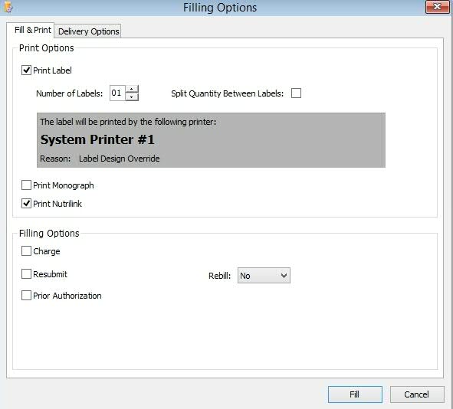Image resolution: width=453 pixels, height=409 pixels.
Task: Disable the Print Nutrilink checkbox
Action: tap(26, 204)
